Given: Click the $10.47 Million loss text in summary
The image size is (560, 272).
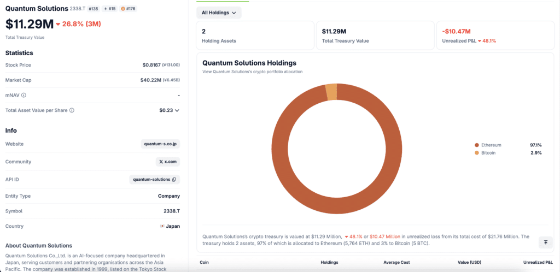Looking at the screenshot, I should [x=384, y=236].
